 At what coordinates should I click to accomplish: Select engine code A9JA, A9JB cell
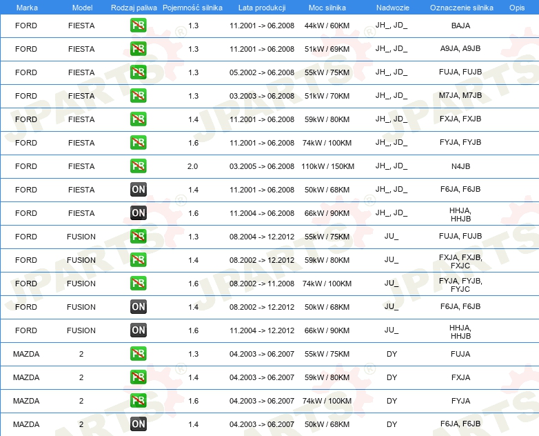460,48
